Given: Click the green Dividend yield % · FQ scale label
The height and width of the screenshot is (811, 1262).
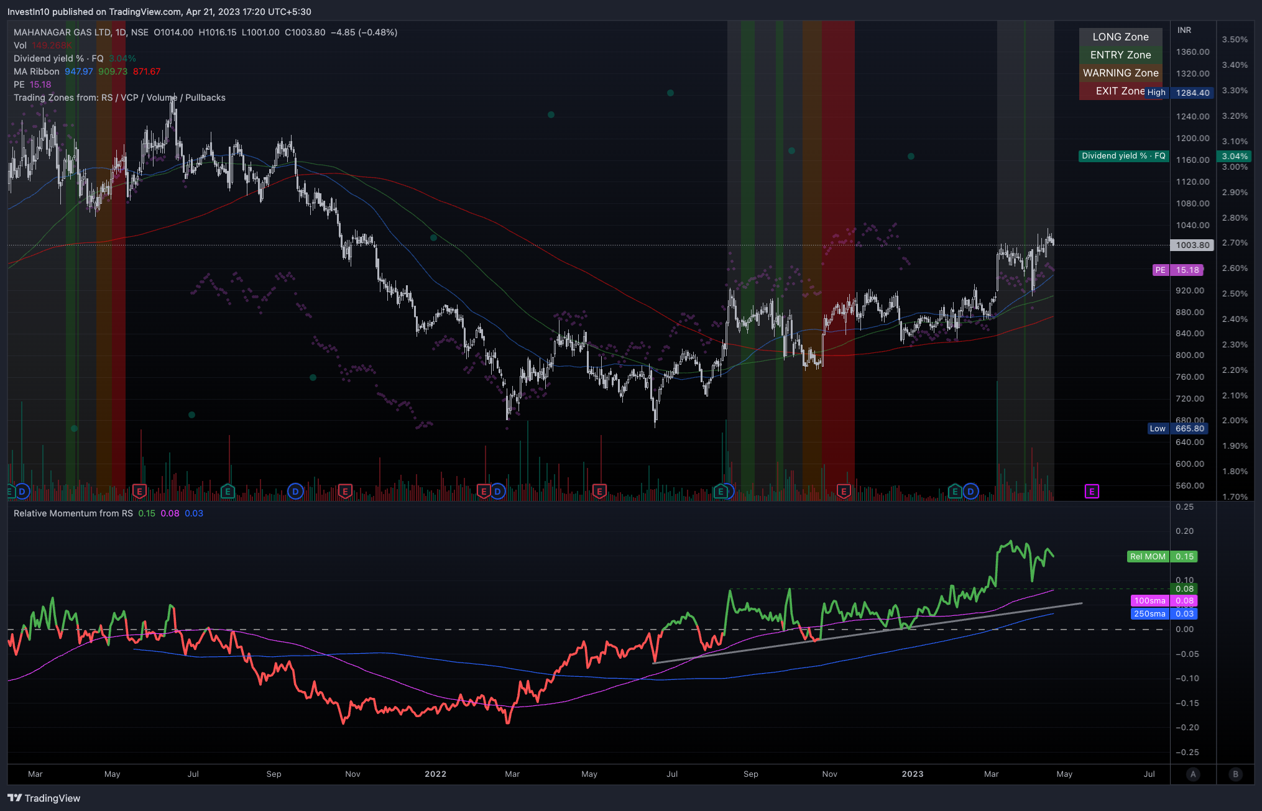Looking at the screenshot, I should (x=1123, y=156).
